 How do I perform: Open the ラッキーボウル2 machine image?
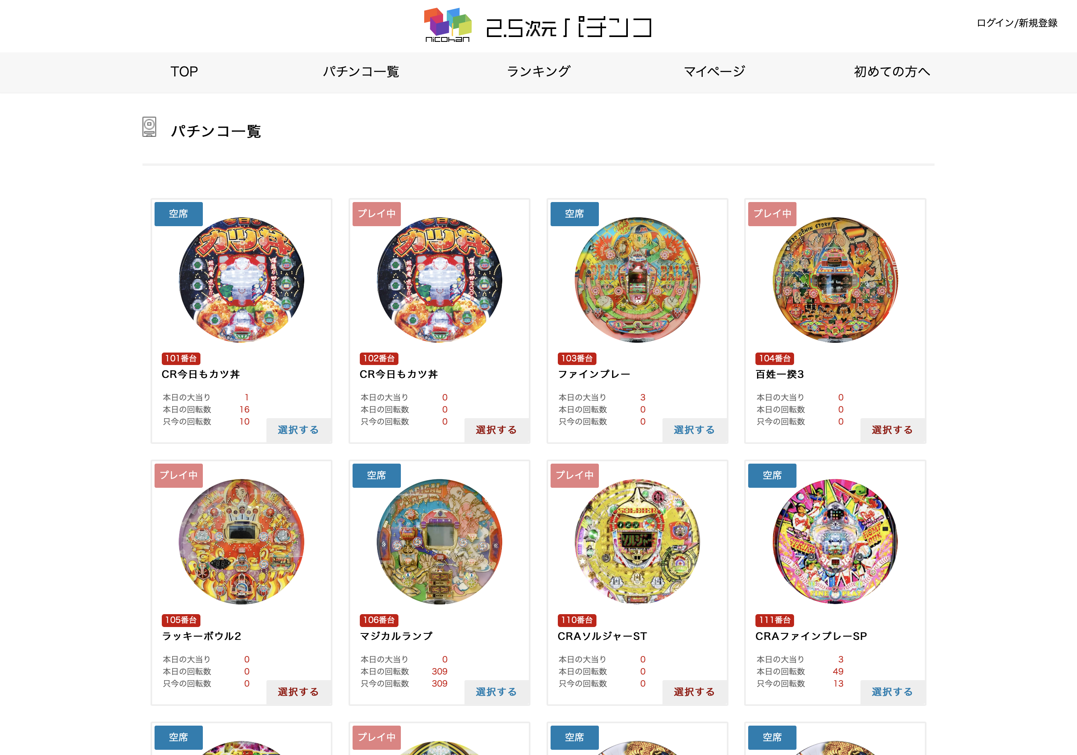[x=241, y=542]
